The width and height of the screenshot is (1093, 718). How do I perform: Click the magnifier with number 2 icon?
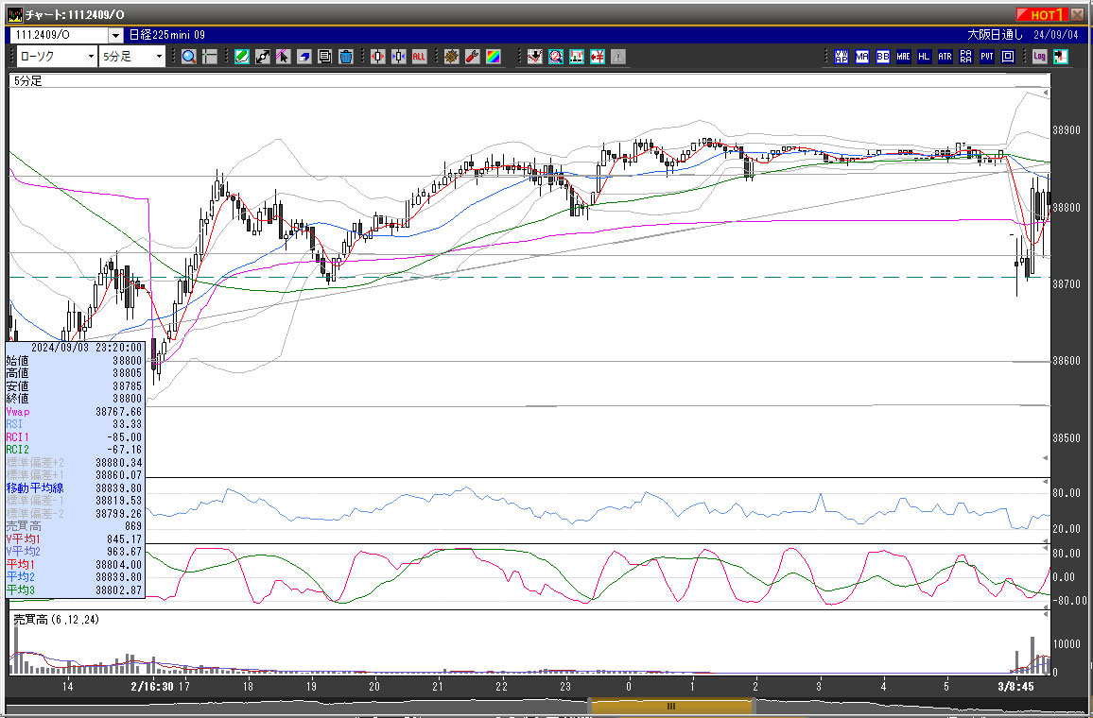[556, 57]
